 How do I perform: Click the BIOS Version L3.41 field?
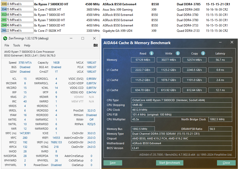tap(182, 148)
